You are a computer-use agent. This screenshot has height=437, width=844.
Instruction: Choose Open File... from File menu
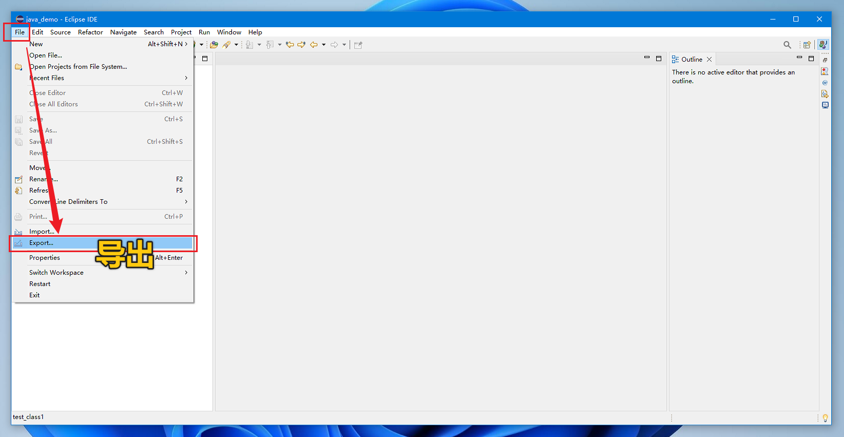[103, 55]
